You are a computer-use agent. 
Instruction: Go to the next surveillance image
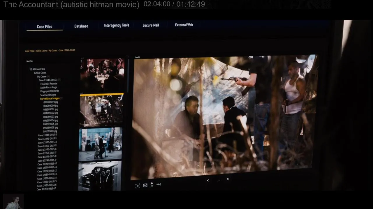click(228, 179)
